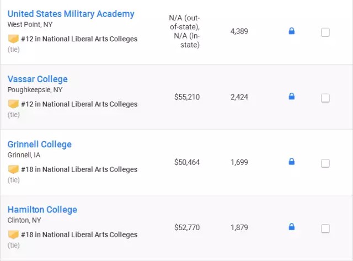Screen dimensions: 353x261
Task: Tick the checkbox for Grinnell College
Action: (x=325, y=163)
